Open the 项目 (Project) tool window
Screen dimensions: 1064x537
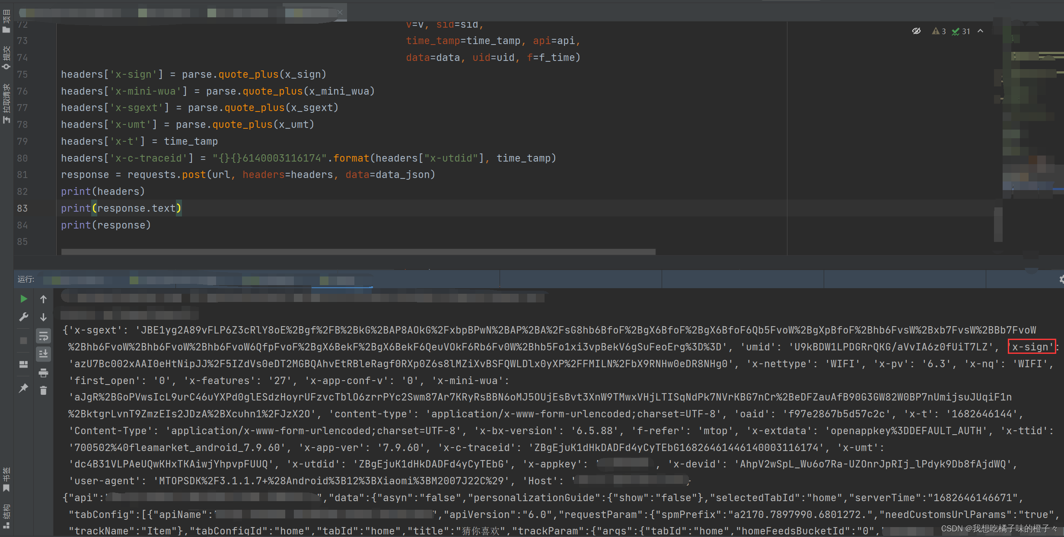pyautogui.click(x=6, y=21)
